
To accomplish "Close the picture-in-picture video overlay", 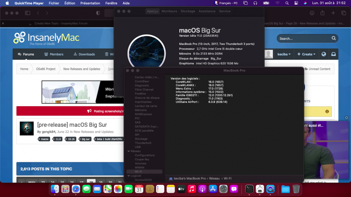I will 346,118.
